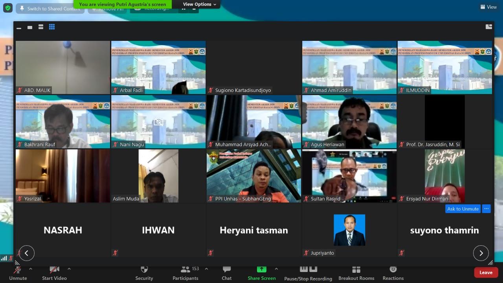
Task: Unmute the microphone
Action: [18, 272]
